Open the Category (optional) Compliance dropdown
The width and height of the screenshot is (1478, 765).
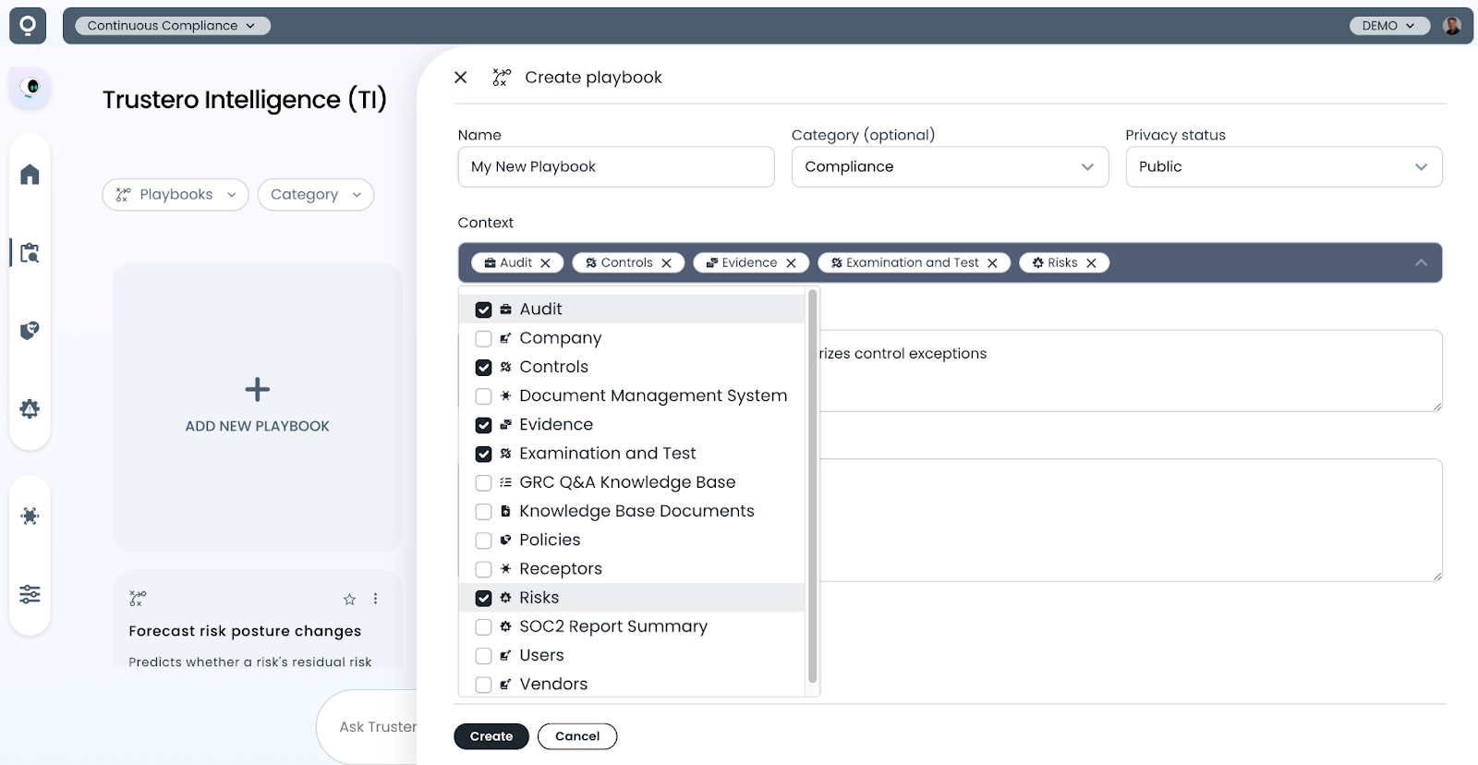[x=950, y=167]
